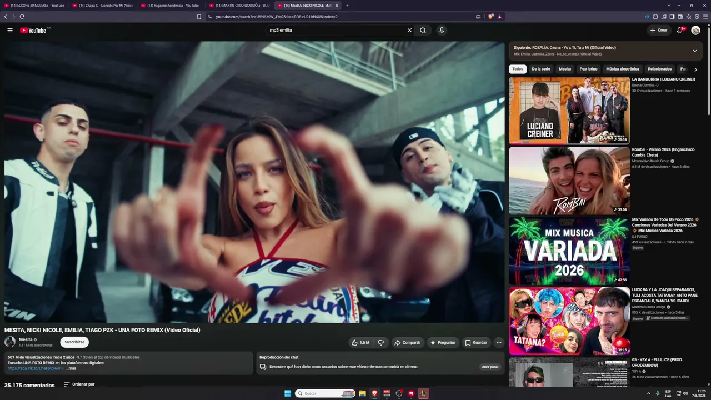Bookmark this page in the address bar
The image size is (711, 400).
click(199, 17)
